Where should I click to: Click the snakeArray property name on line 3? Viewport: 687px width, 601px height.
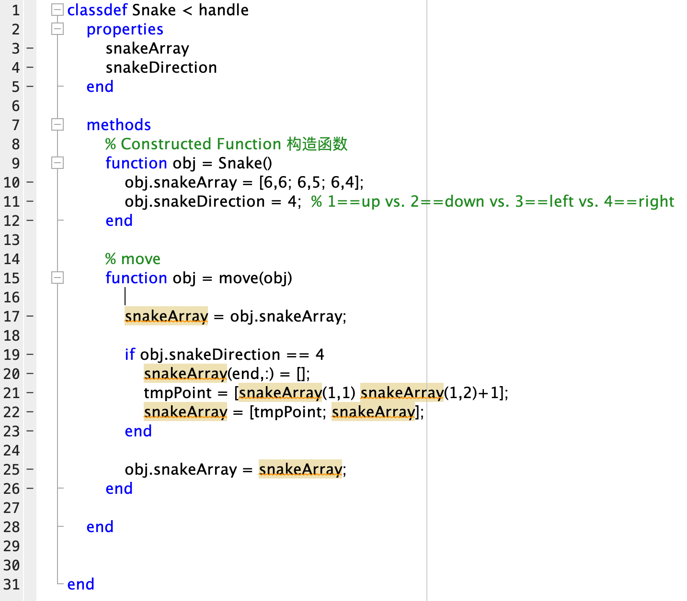tap(147, 48)
